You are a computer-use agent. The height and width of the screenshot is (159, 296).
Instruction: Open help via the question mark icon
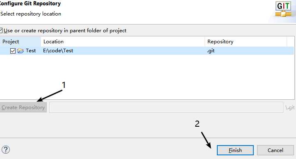tap(6, 150)
